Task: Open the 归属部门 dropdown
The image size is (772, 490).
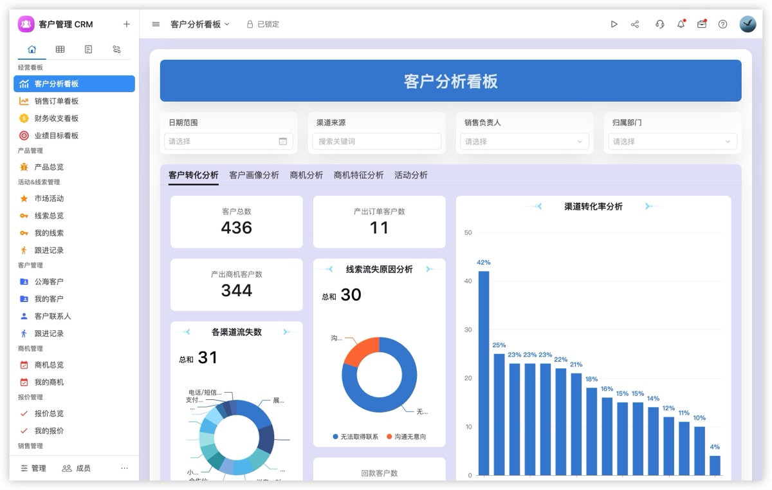Action: point(672,141)
